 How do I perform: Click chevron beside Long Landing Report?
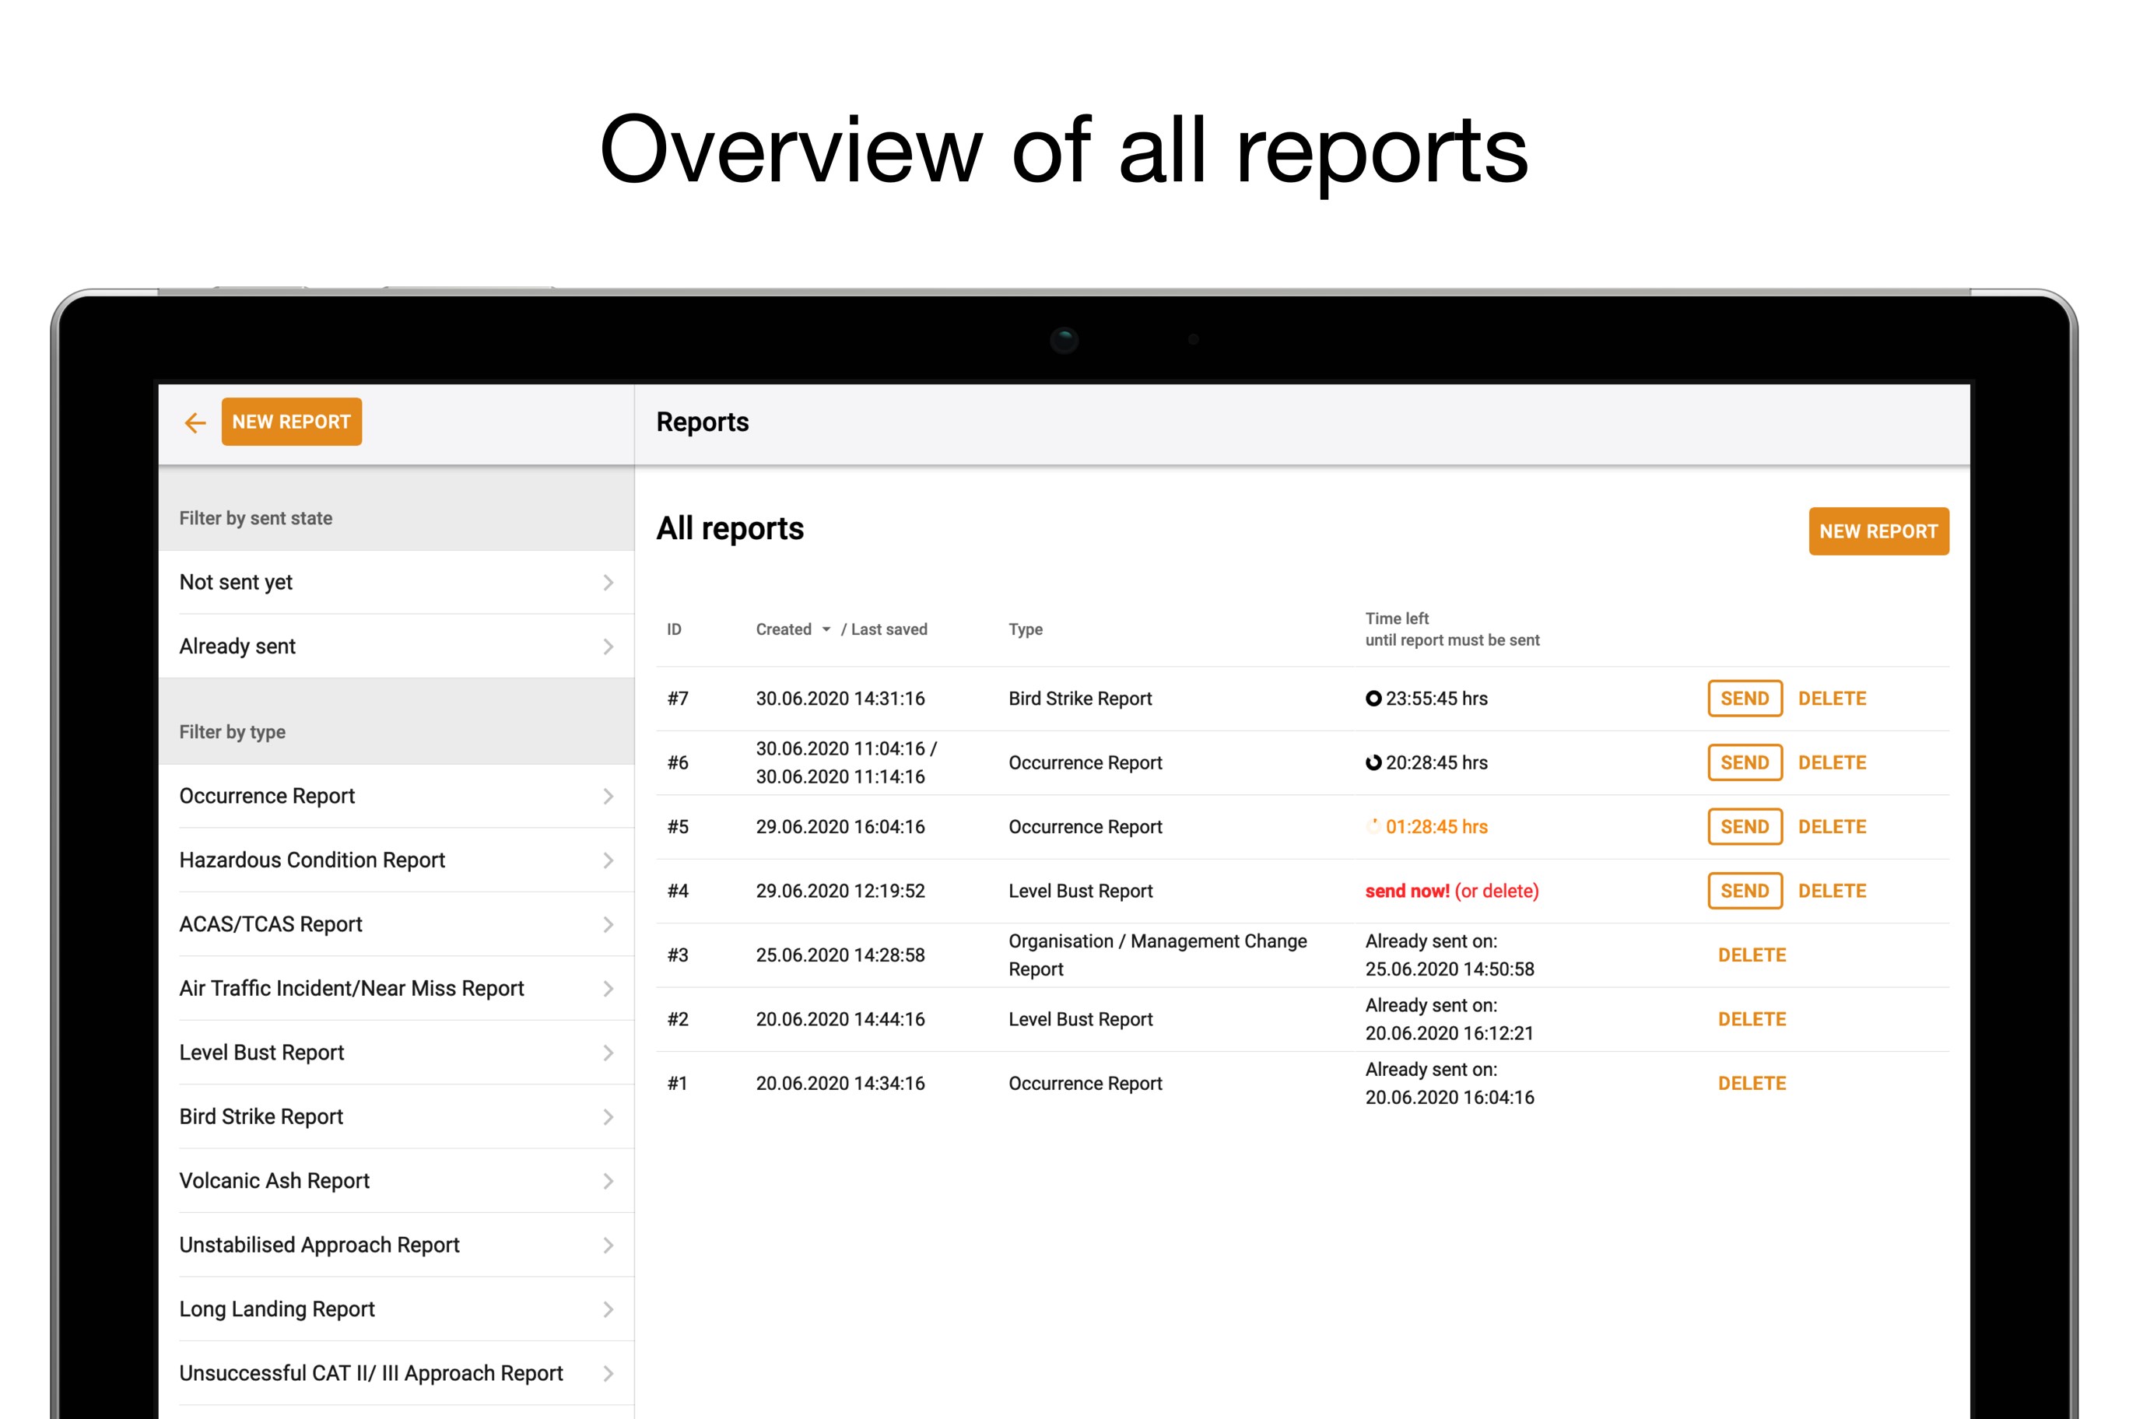pyautogui.click(x=609, y=1309)
